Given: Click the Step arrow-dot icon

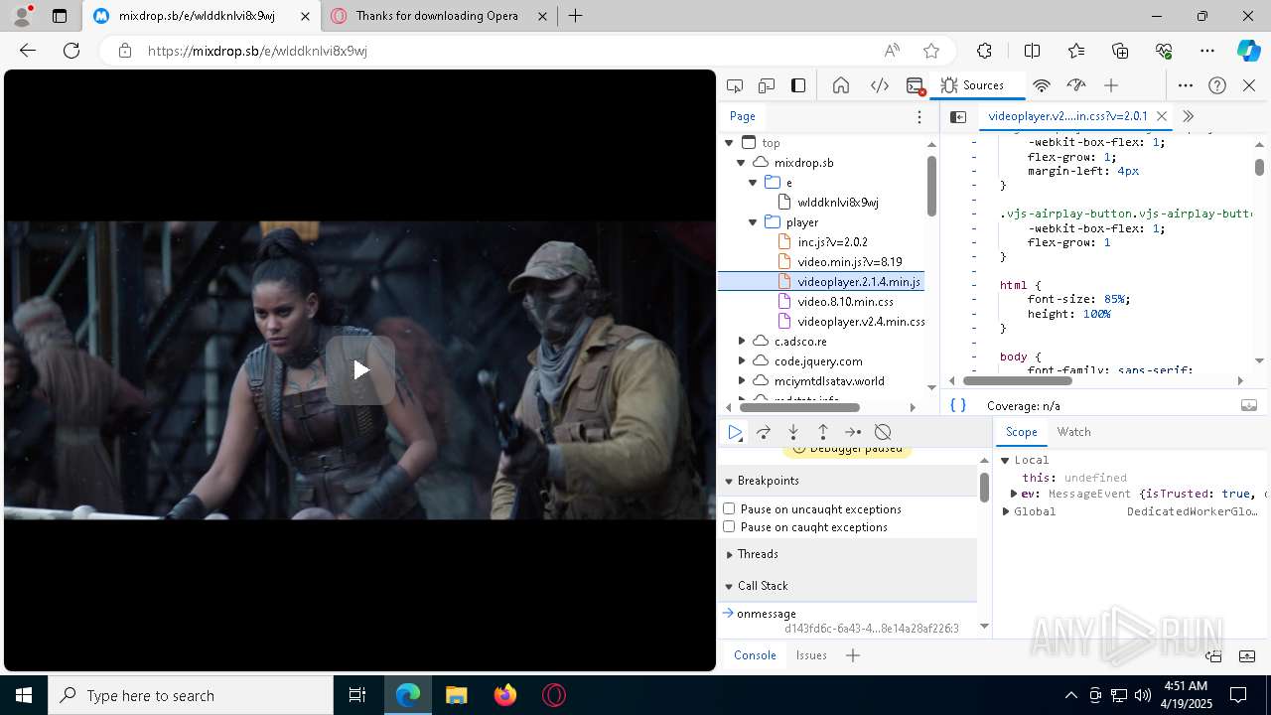Looking at the screenshot, I should click(853, 432).
